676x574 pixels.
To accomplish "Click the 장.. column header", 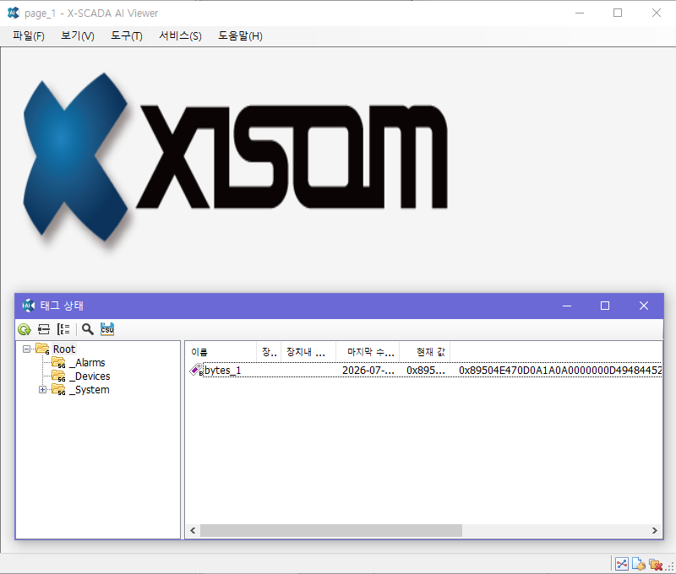I will (x=269, y=352).
